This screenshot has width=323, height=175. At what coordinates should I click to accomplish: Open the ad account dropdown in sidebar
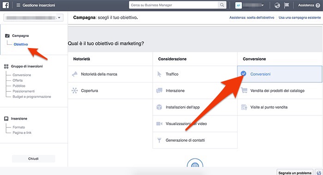[x=33, y=18]
